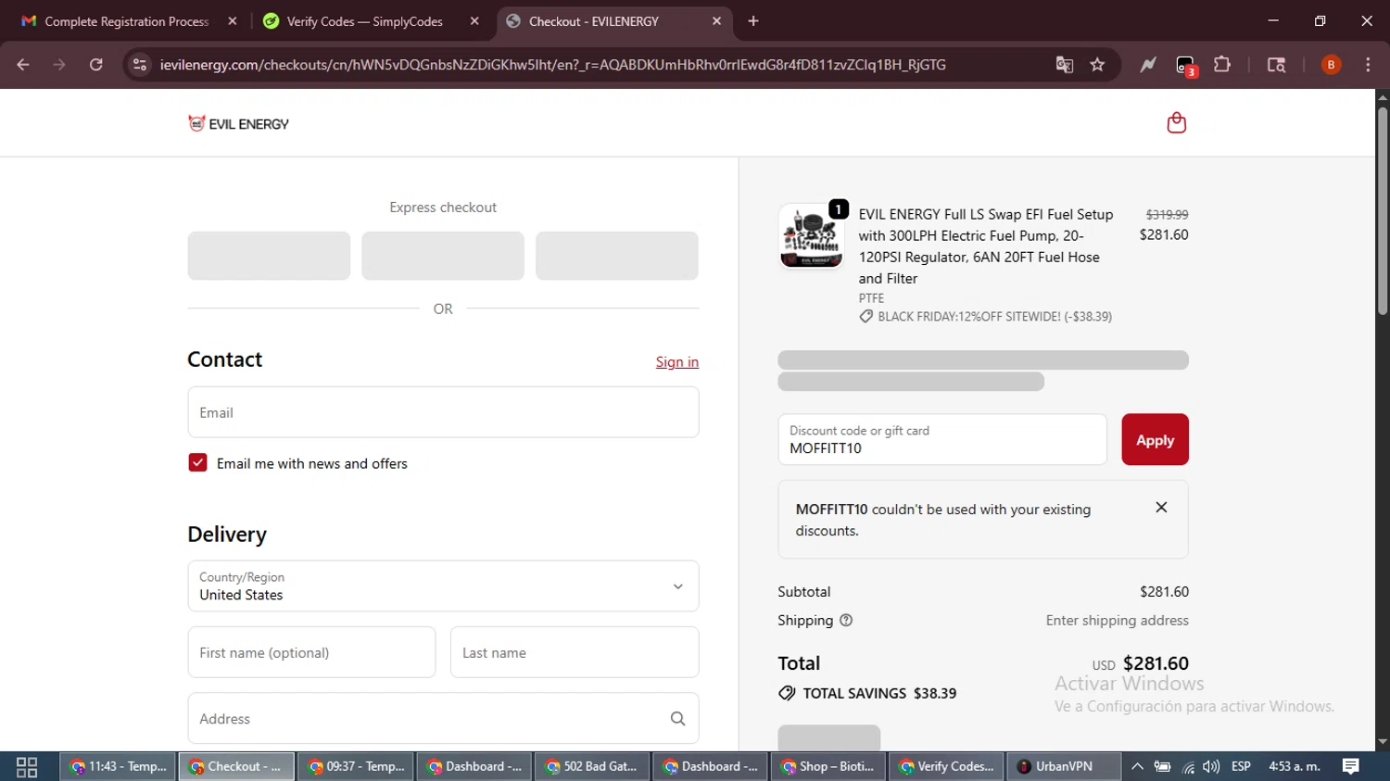Click the translate page icon
The width and height of the screenshot is (1390, 781).
[1064, 65]
